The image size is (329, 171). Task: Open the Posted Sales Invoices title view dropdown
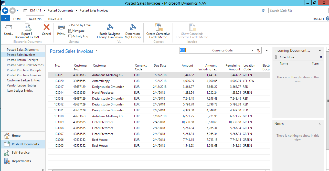[97, 51]
